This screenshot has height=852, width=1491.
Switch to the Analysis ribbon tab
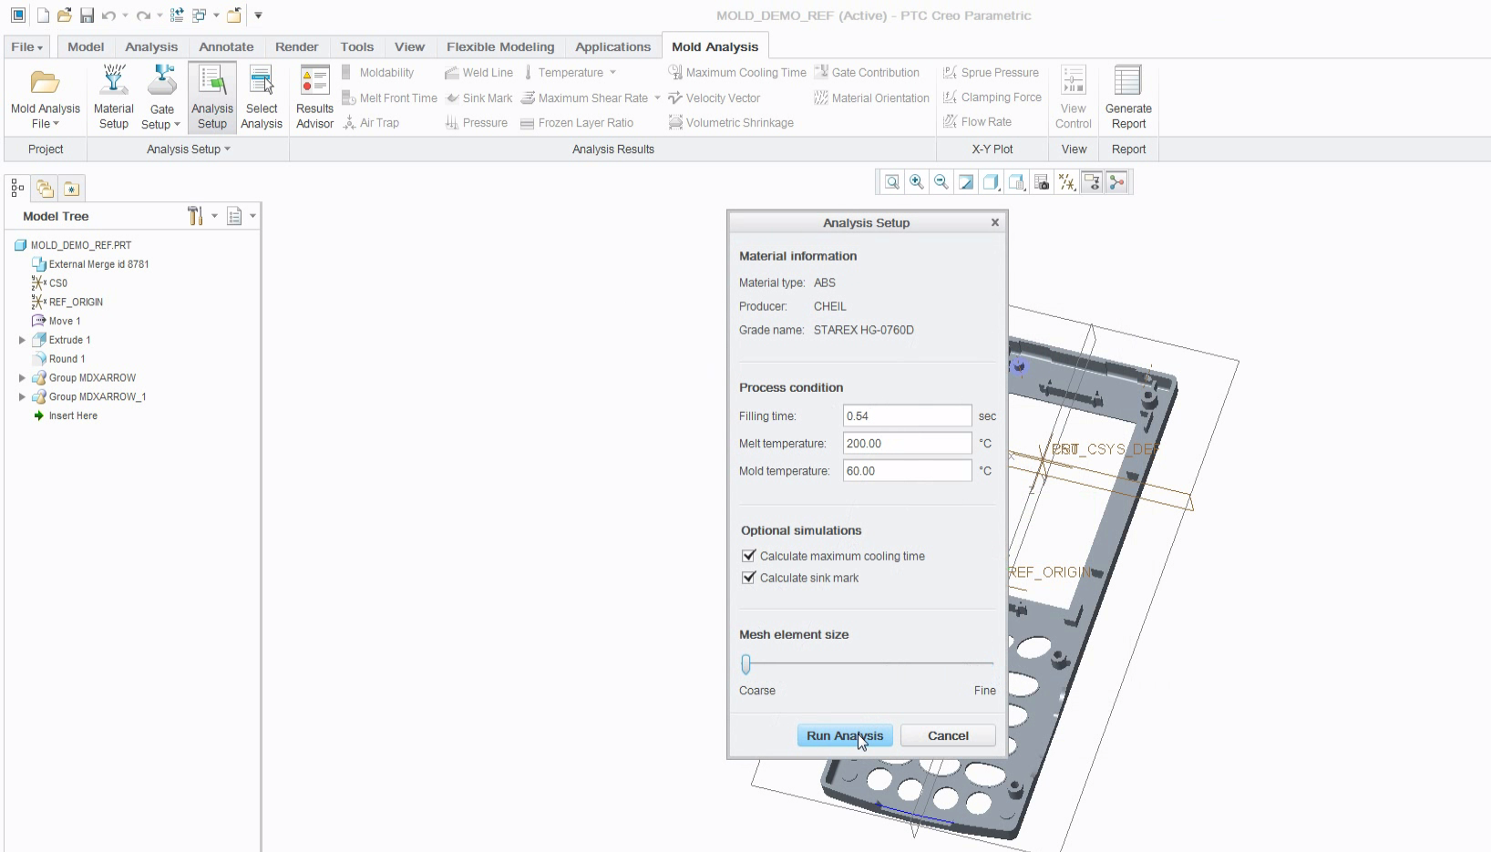click(151, 46)
